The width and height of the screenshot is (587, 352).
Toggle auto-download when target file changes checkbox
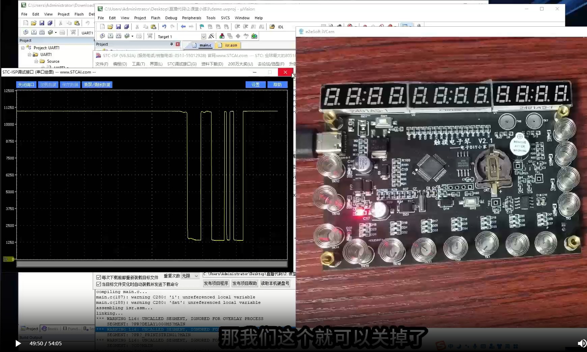[99, 284]
